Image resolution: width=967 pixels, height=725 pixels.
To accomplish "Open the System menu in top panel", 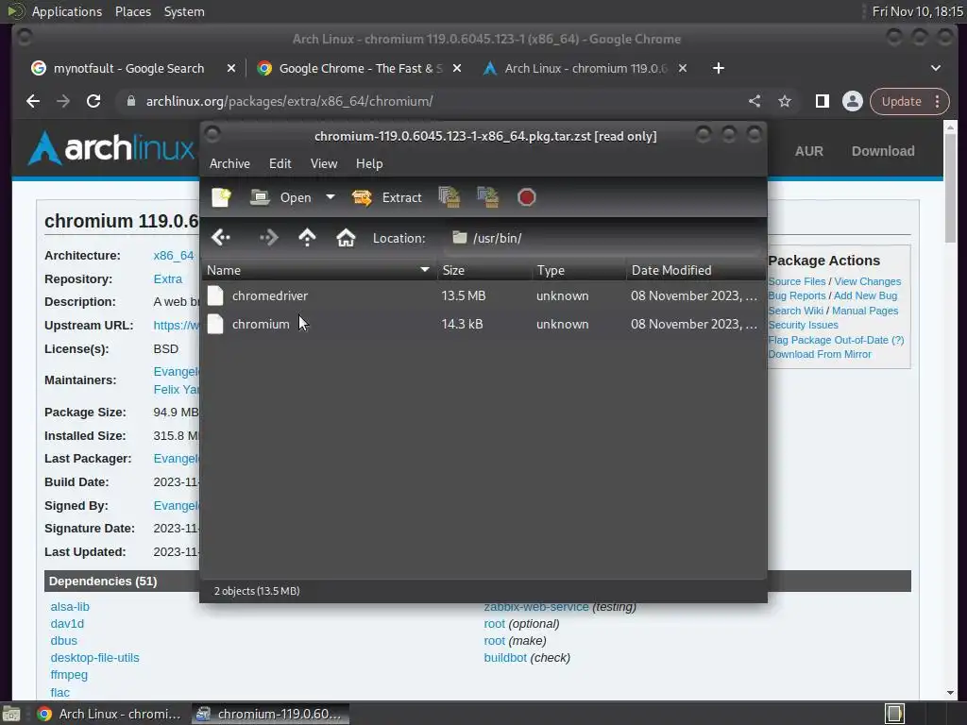I will [x=184, y=11].
